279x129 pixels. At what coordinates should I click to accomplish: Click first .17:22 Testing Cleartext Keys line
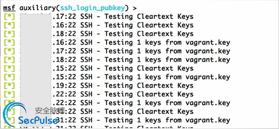click(123, 17)
